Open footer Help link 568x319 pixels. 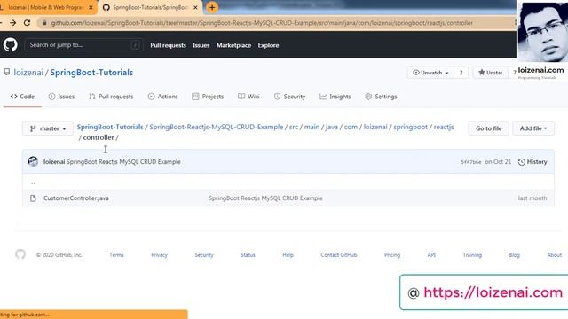[288, 255]
